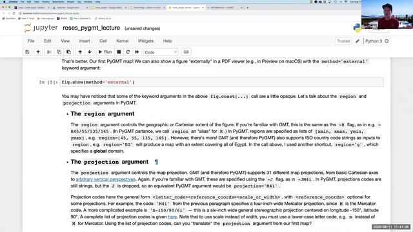Viewport: 413px width, 232px height.
Task: Click the presenter webcam thumbnail
Action: [x=387, y=14]
